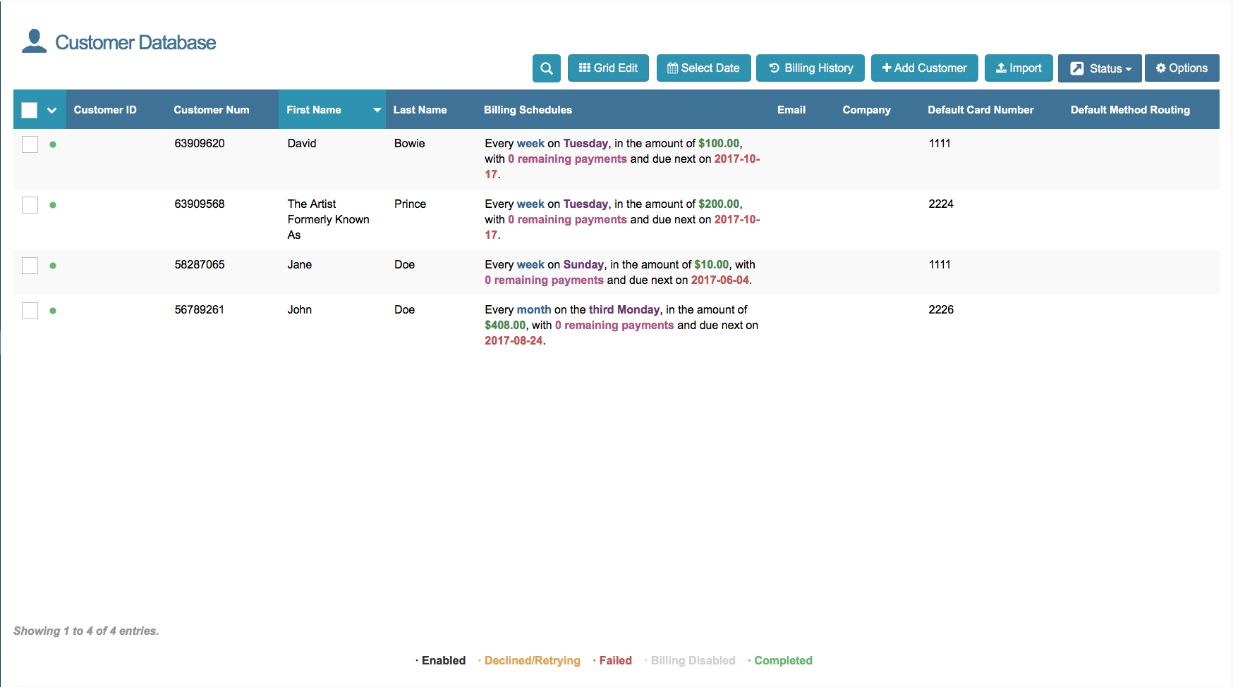Select the Jane Doe row checkbox
Image resolution: width=1233 pixels, height=687 pixels.
[x=30, y=266]
